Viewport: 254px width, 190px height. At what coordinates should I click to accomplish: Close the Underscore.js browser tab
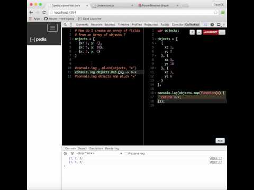(x=132, y=6)
